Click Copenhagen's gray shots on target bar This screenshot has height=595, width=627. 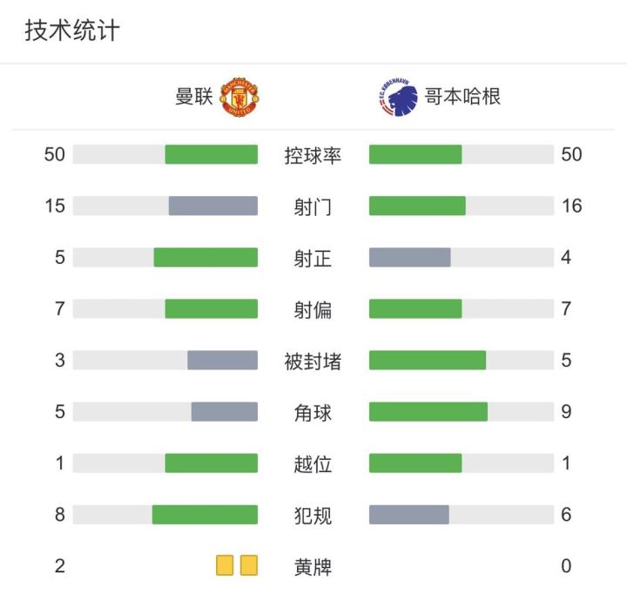pyautogui.click(x=410, y=258)
